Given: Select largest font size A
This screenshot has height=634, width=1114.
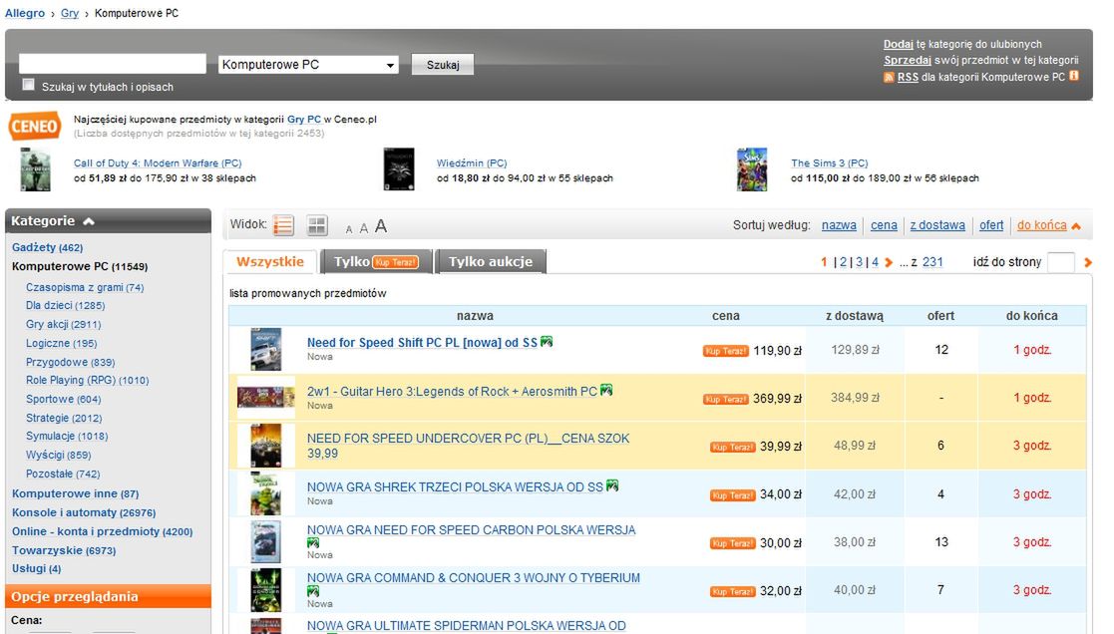Looking at the screenshot, I should pos(381,225).
